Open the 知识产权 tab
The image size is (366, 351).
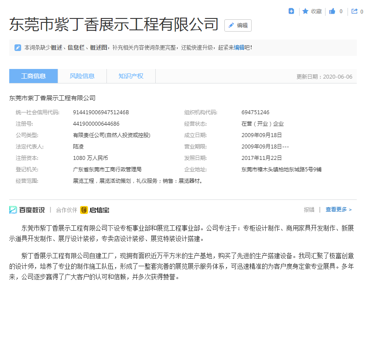(131, 76)
